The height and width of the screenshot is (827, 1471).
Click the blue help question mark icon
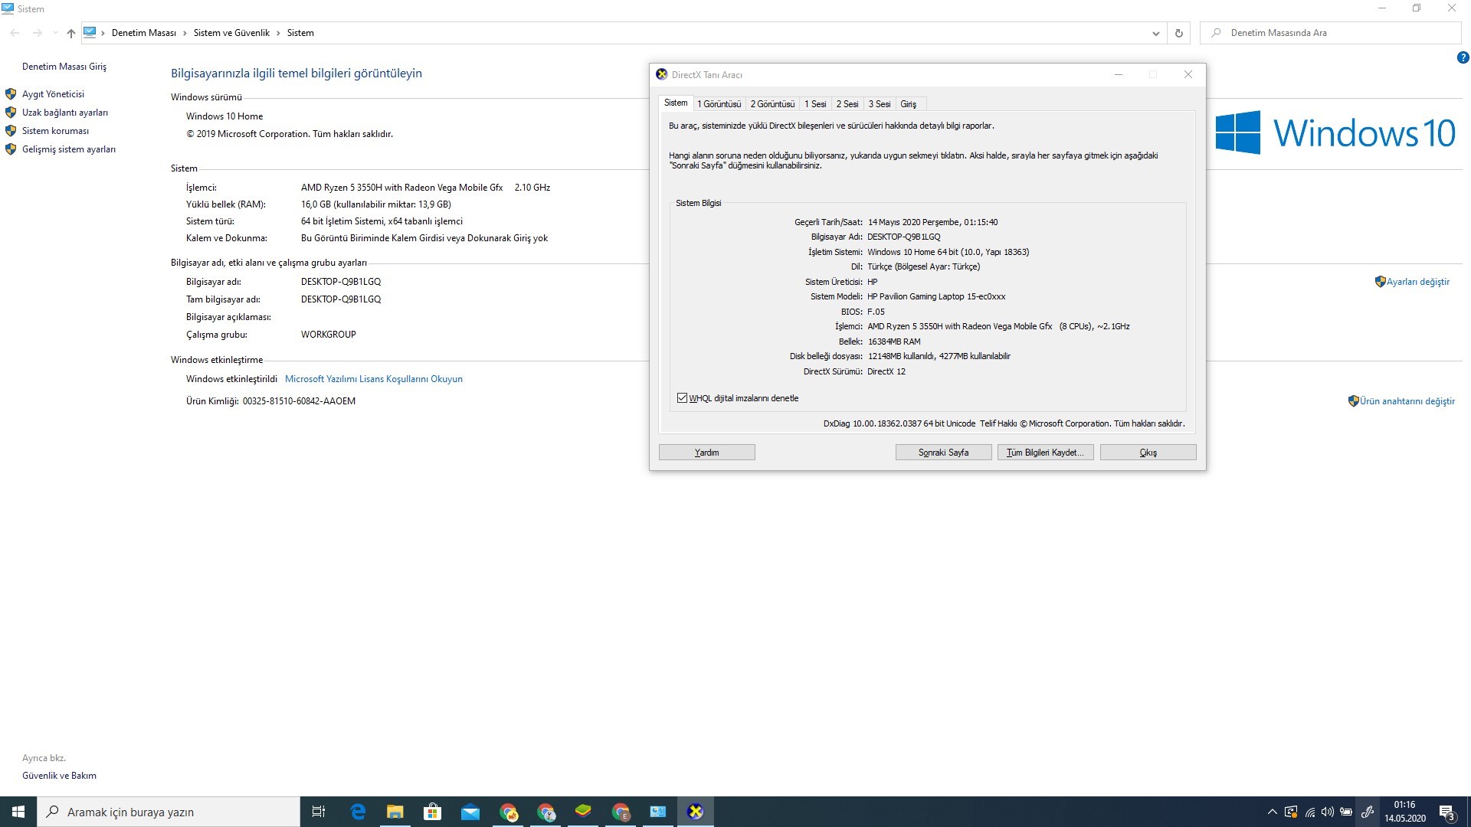(1463, 57)
